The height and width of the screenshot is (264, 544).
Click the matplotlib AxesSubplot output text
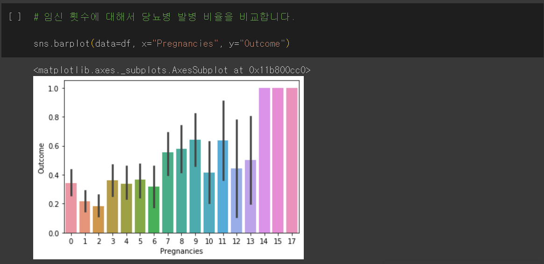pos(172,70)
